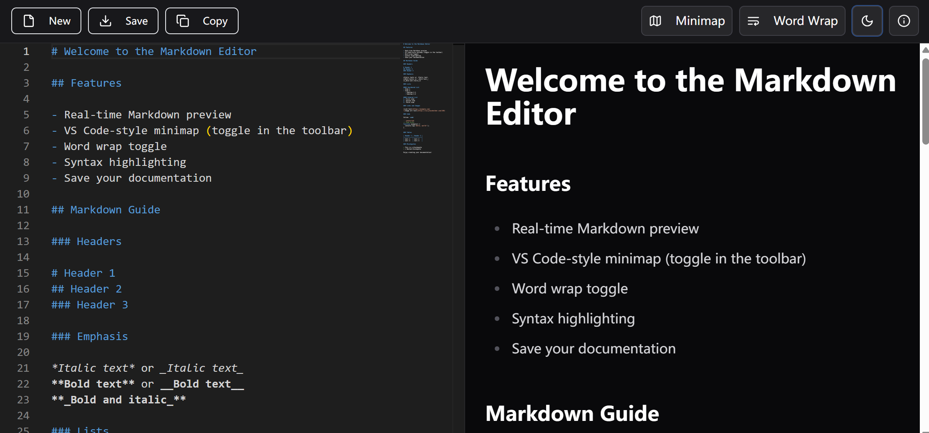Screen dimensions: 929x433
Task: Open the info dialog via the (i) icon
Action: [x=904, y=20]
